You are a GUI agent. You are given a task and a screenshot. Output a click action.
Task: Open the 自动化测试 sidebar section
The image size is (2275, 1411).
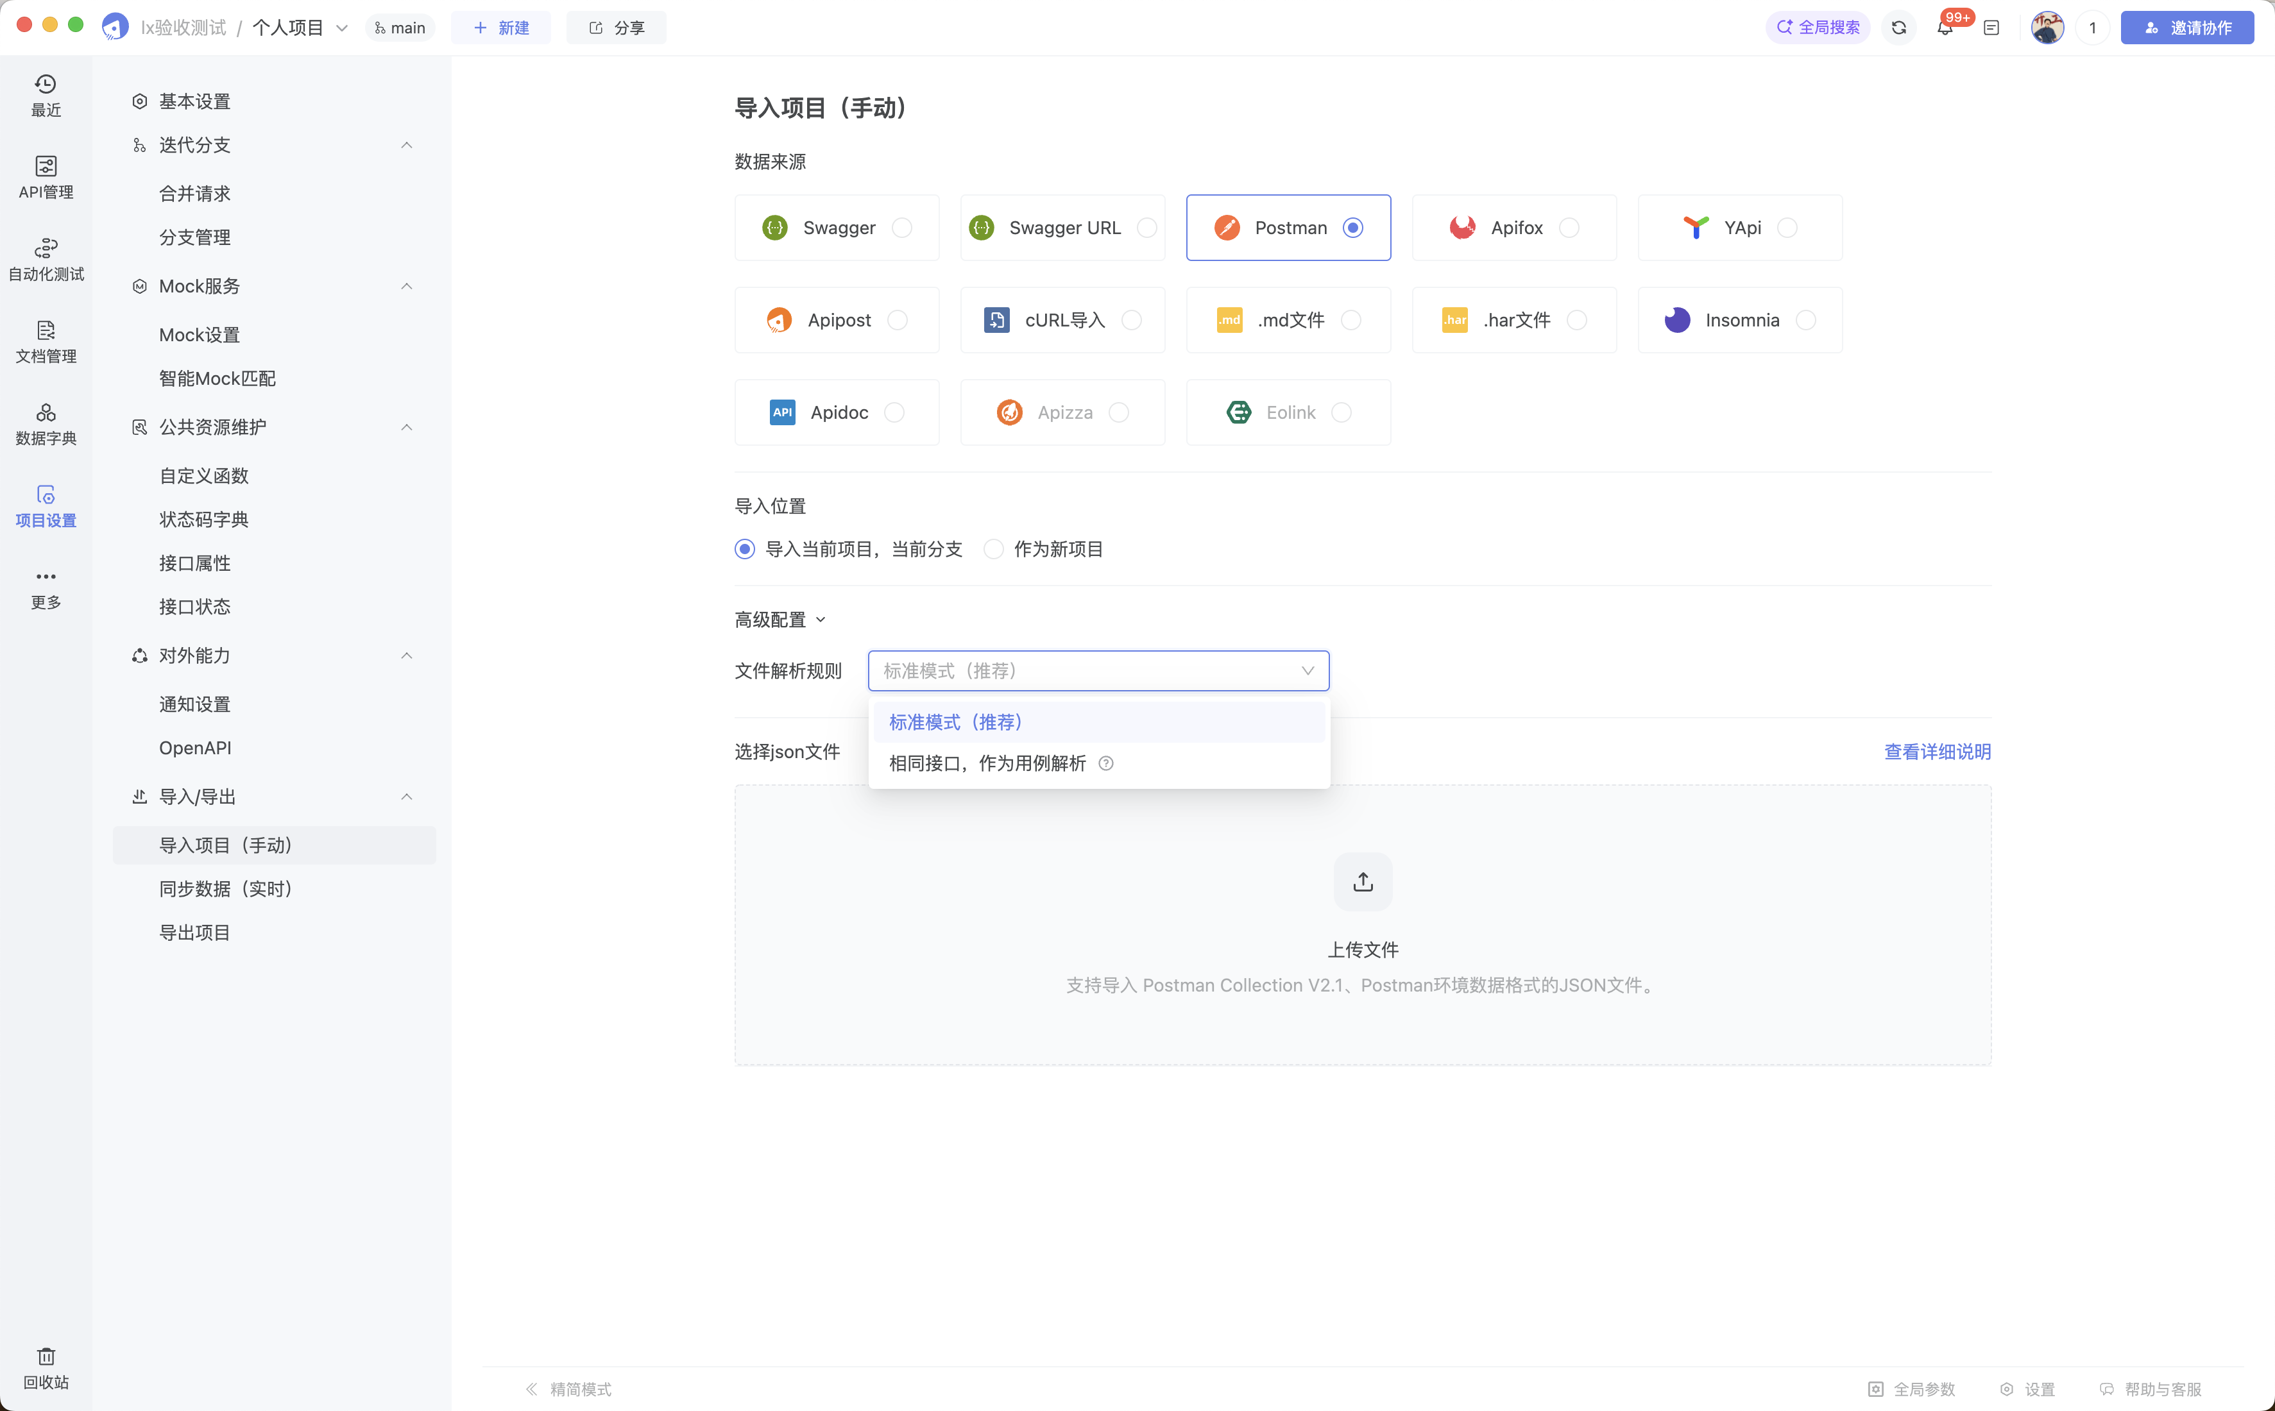pyautogui.click(x=46, y=260)
